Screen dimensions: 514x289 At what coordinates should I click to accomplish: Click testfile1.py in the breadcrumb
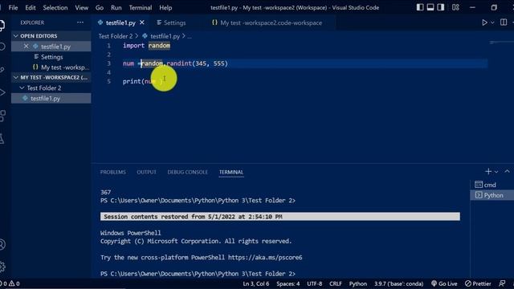click(x=165, y=36)
